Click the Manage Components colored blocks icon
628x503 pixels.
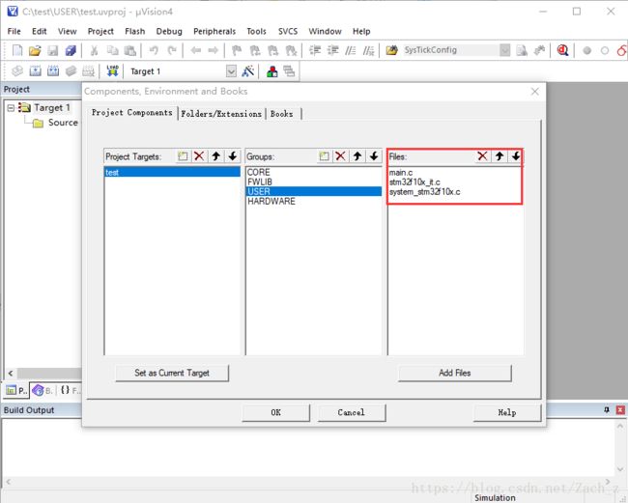click(271, 71)
